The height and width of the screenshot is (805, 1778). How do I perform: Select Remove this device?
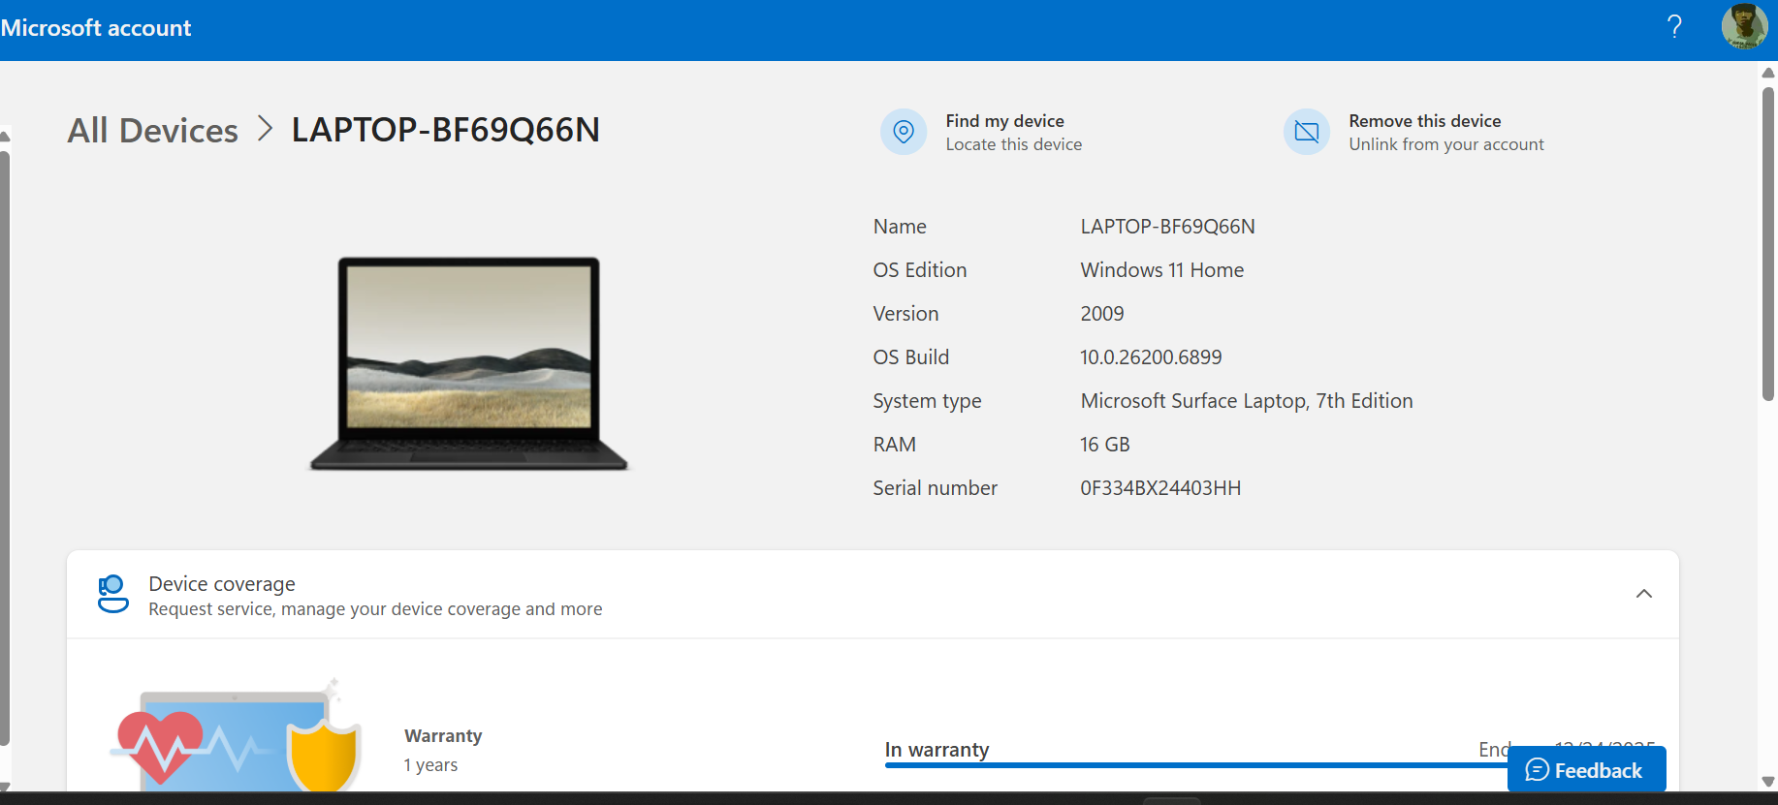[x=1424, y=121]
